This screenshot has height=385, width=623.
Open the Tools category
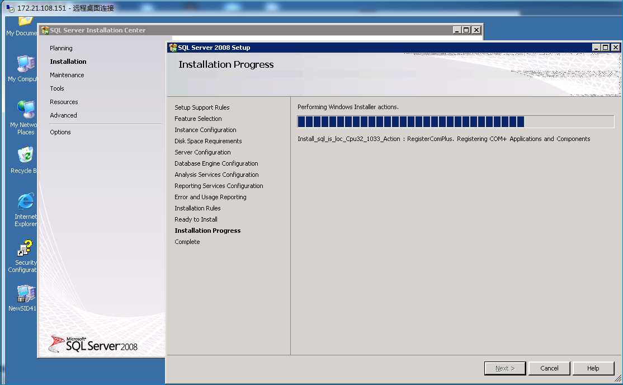click(x=57, y=88)
